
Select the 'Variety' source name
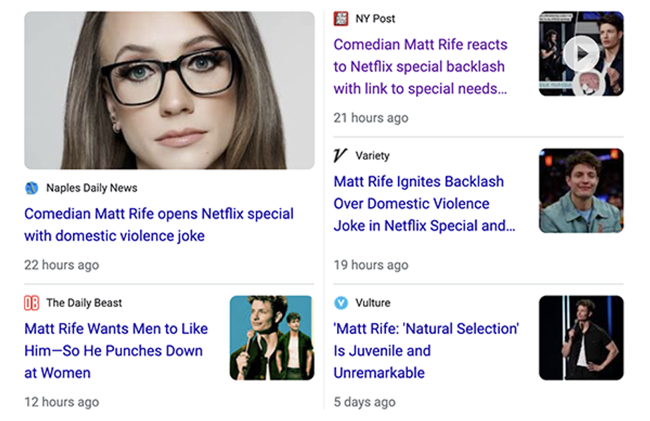pos(372,156)
